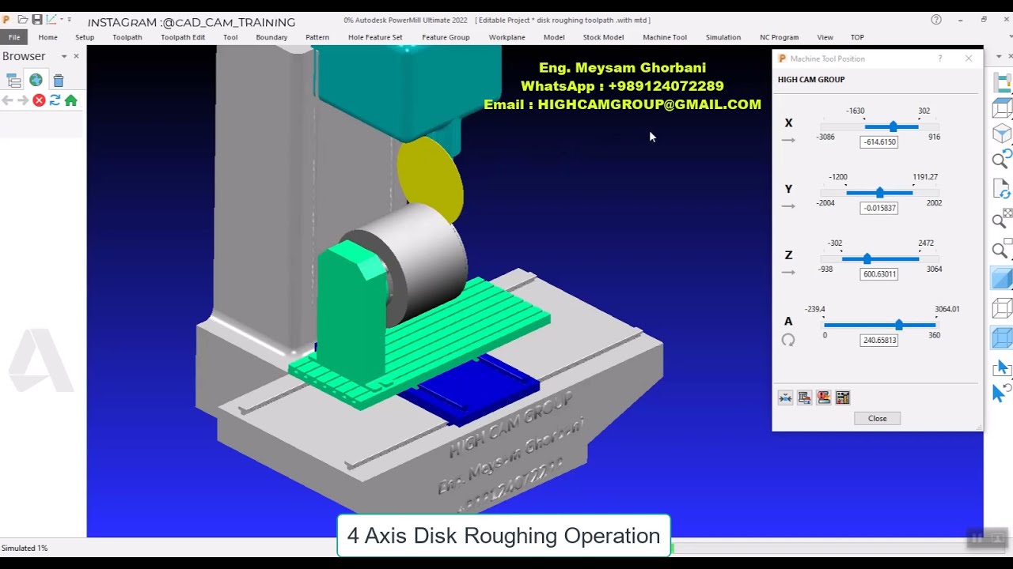Expand the quick access toolbar customize arrow
This screenshot has width=1013, height=569.
coord(69,20)
